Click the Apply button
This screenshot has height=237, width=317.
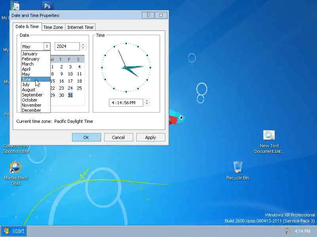[x=151, y=137]
